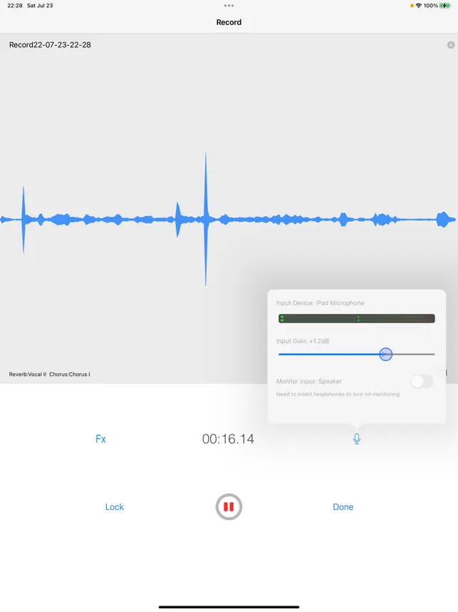The width and height of the screenshot is (458, 612).
Task: Pause the recording with the red button
Action: 229,506
